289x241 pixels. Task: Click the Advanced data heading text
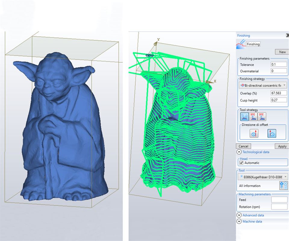(x=253, y=215)
